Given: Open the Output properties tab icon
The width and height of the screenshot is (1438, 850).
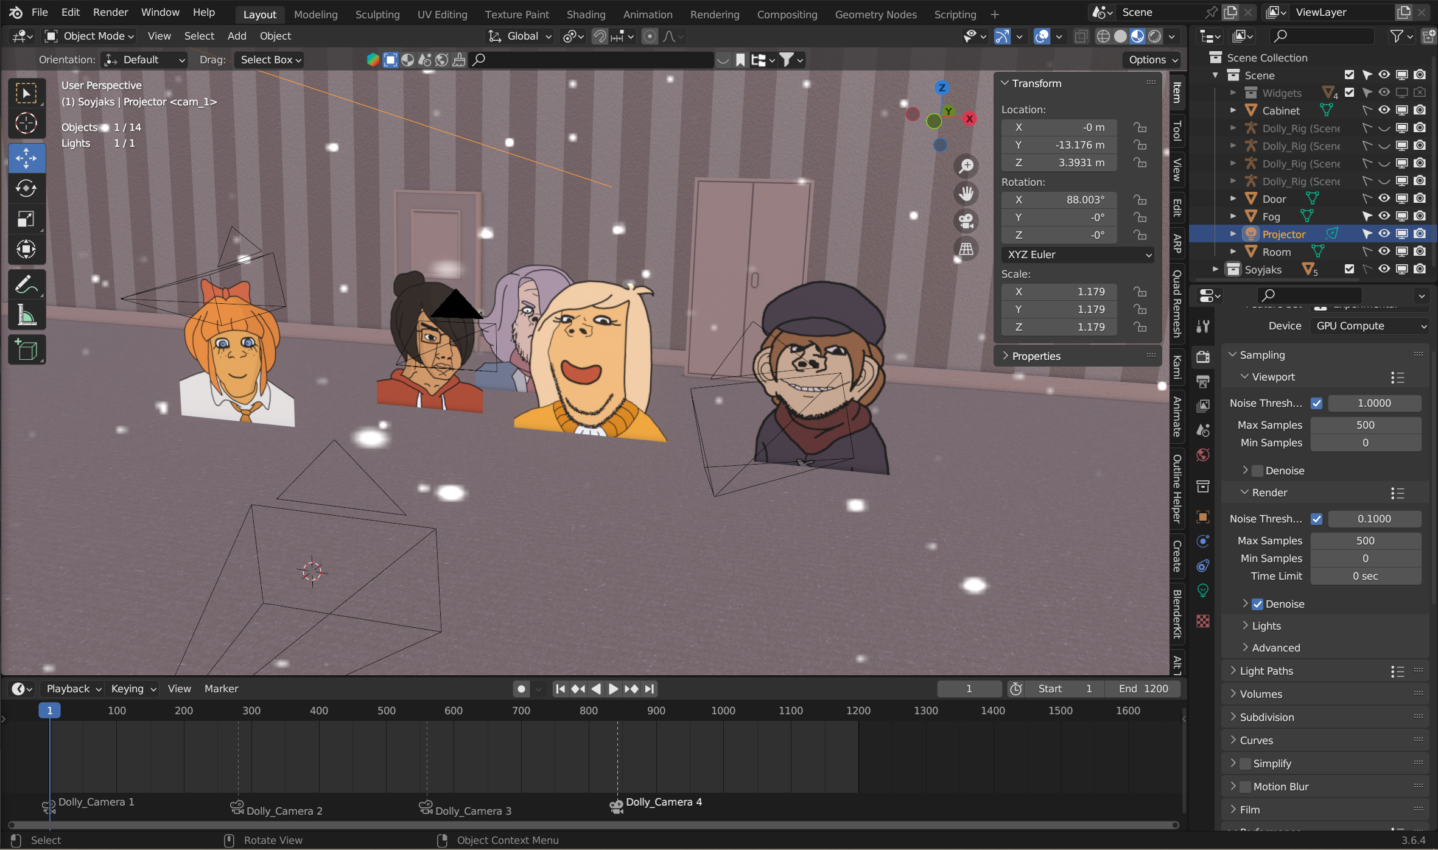Looking at the screenshot, I should (1203, 382).
